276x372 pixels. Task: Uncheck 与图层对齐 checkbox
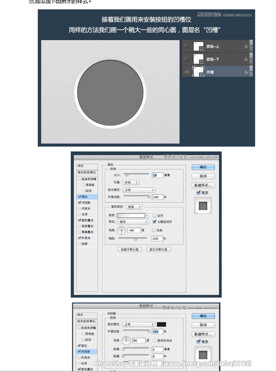click(x=154, y=222)
